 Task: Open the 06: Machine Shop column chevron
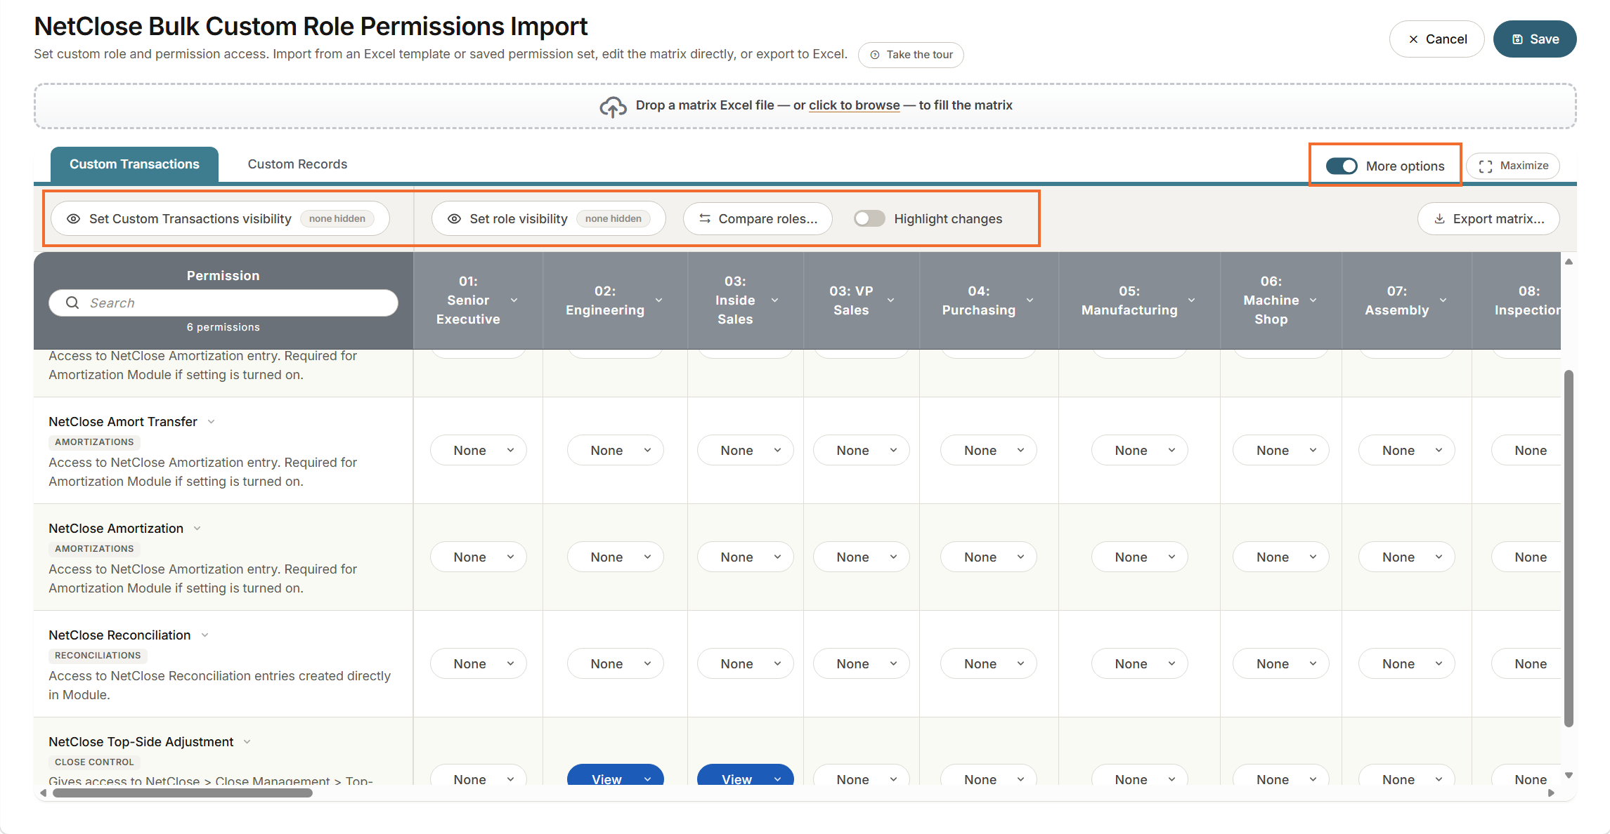(1313, 300)
